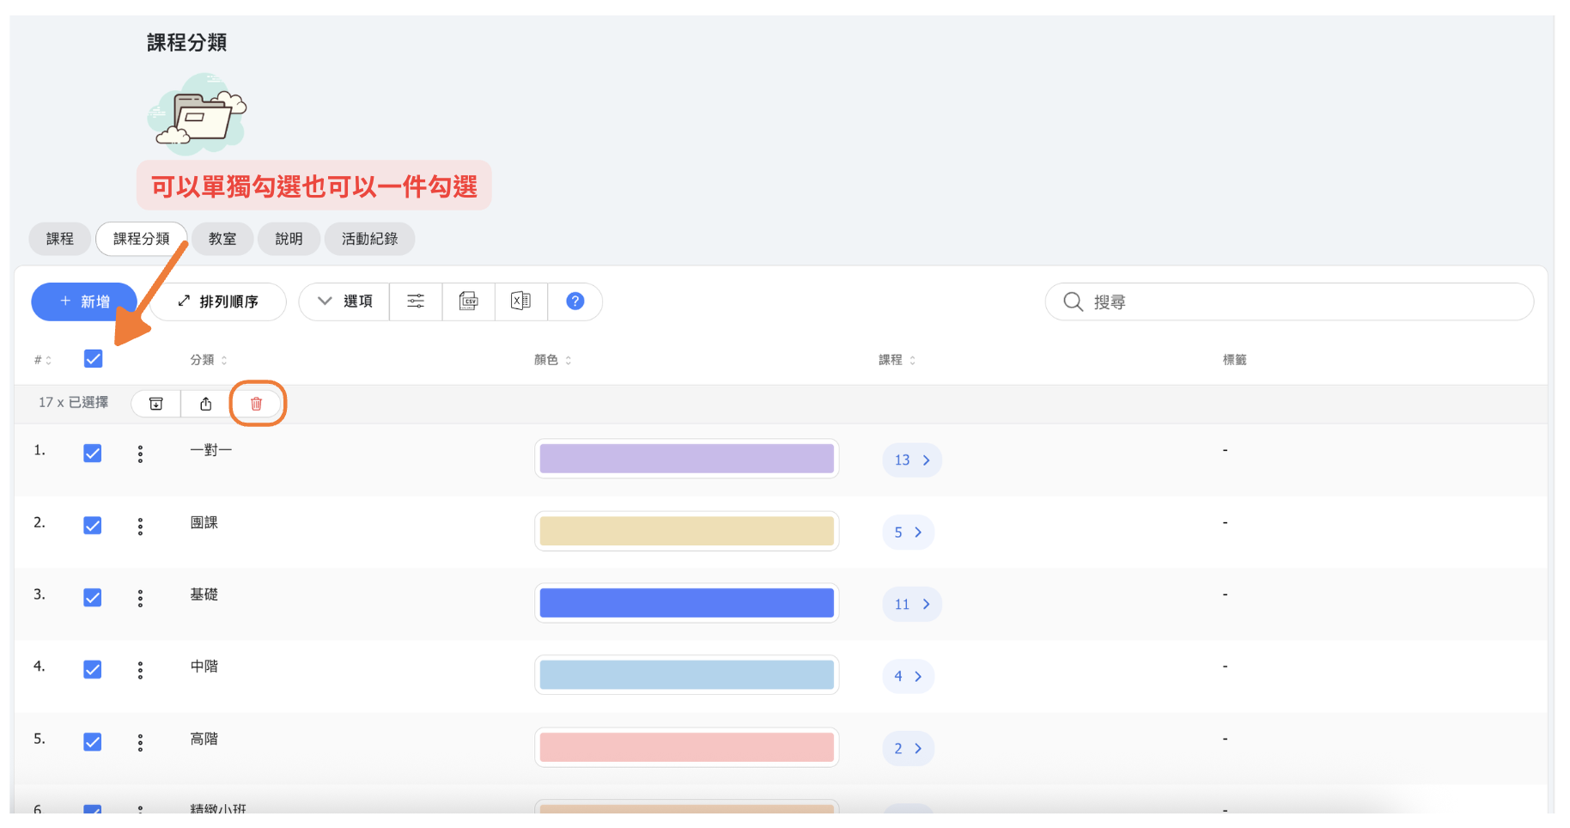Screen dimensions: 1570x828
Task: Switch to the 活動紀錄 tab
Action: pos(369,239)
